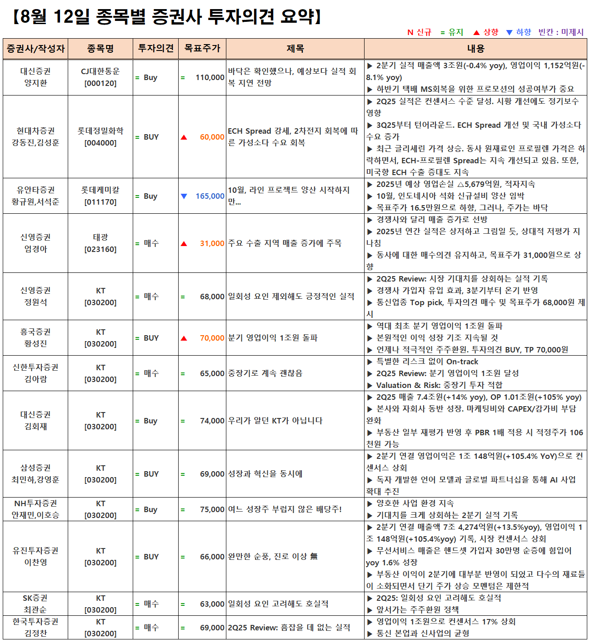Image resolution: width=590 pixels, height=644 pixels.
Task: Click the 롯데케미칼 [011170] stock cell
Action: [x=100, y=196]
